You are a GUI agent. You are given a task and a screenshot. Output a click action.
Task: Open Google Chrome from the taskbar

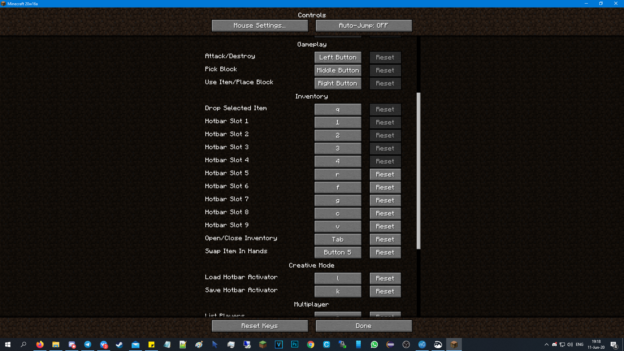[x=311, y=344]
